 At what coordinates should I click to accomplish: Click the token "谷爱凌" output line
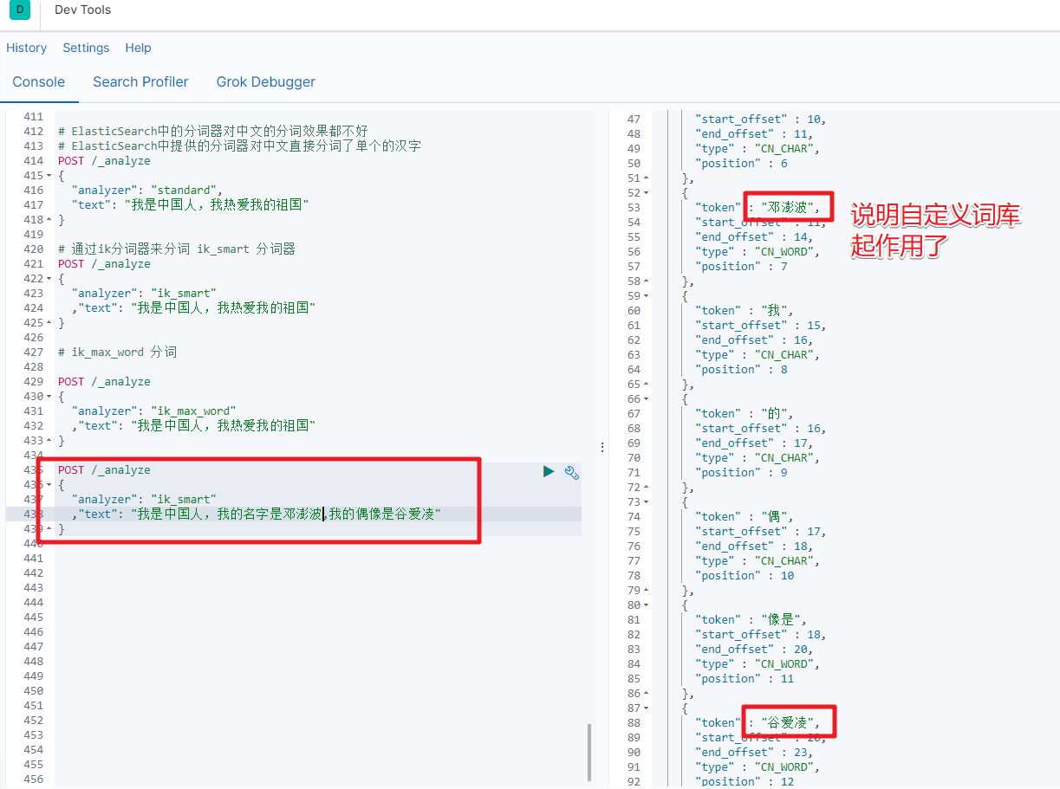(757, 723)
